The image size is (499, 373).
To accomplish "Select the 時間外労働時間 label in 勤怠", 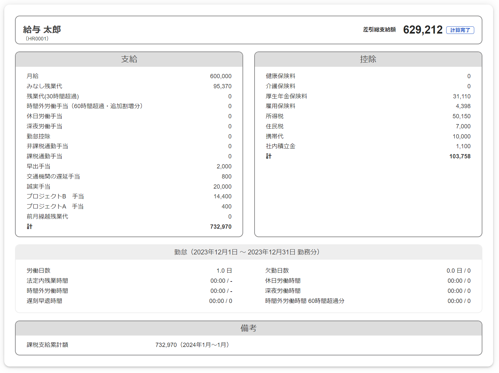I will pos(47,291).
